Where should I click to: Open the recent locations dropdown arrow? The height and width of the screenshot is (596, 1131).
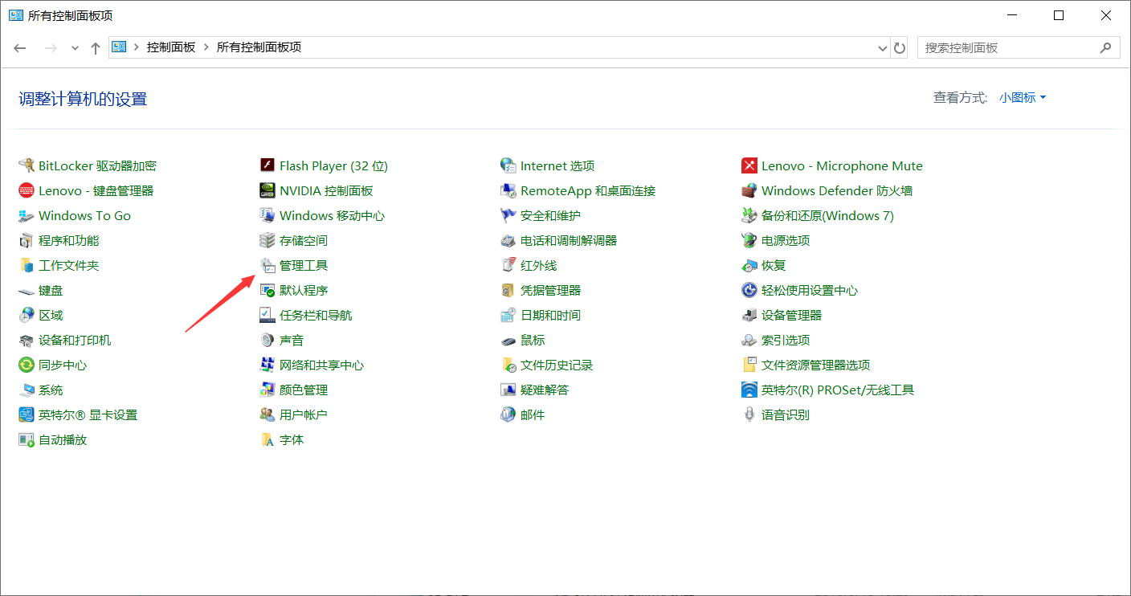pyautogui.click(x=75, y=47)
